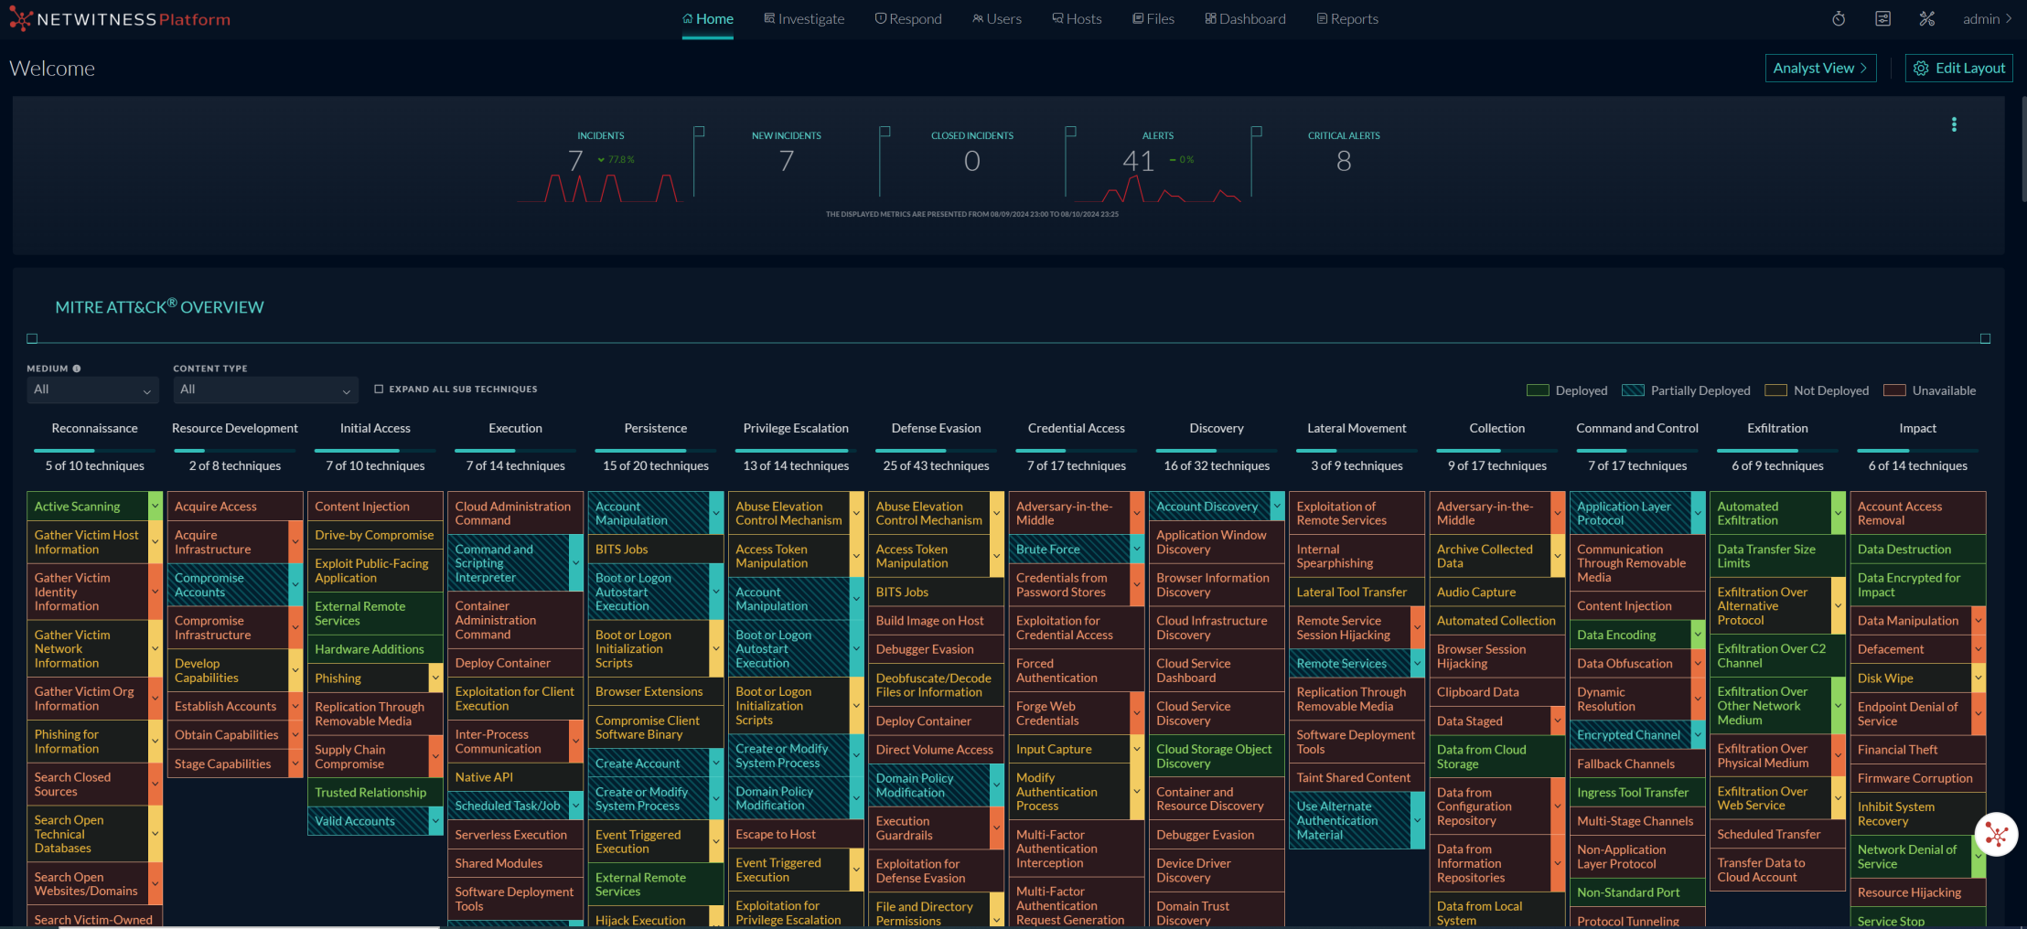Click the NetWitness Platform logo
Image resolution: width=2027 pixels, height=929 pixels.
(120, 19)
